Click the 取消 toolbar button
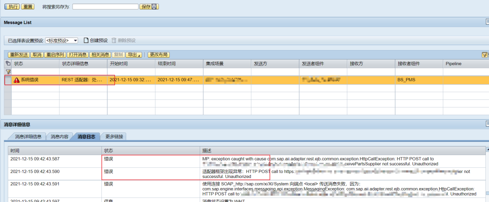489x202 pixels. pyautogui.click(x=37, y=55)
